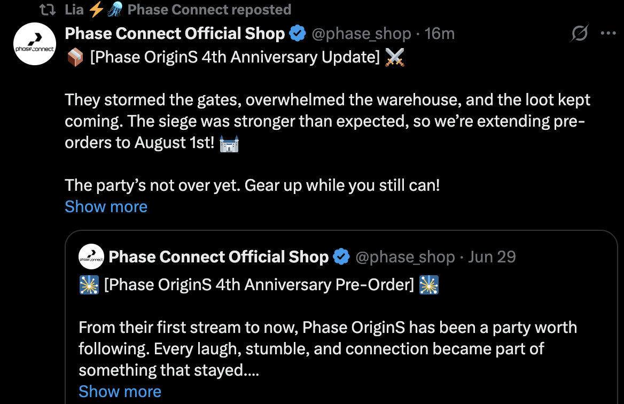Click the repost arrows icon above the post
624x404 pixels.
[x=49, y=10]
